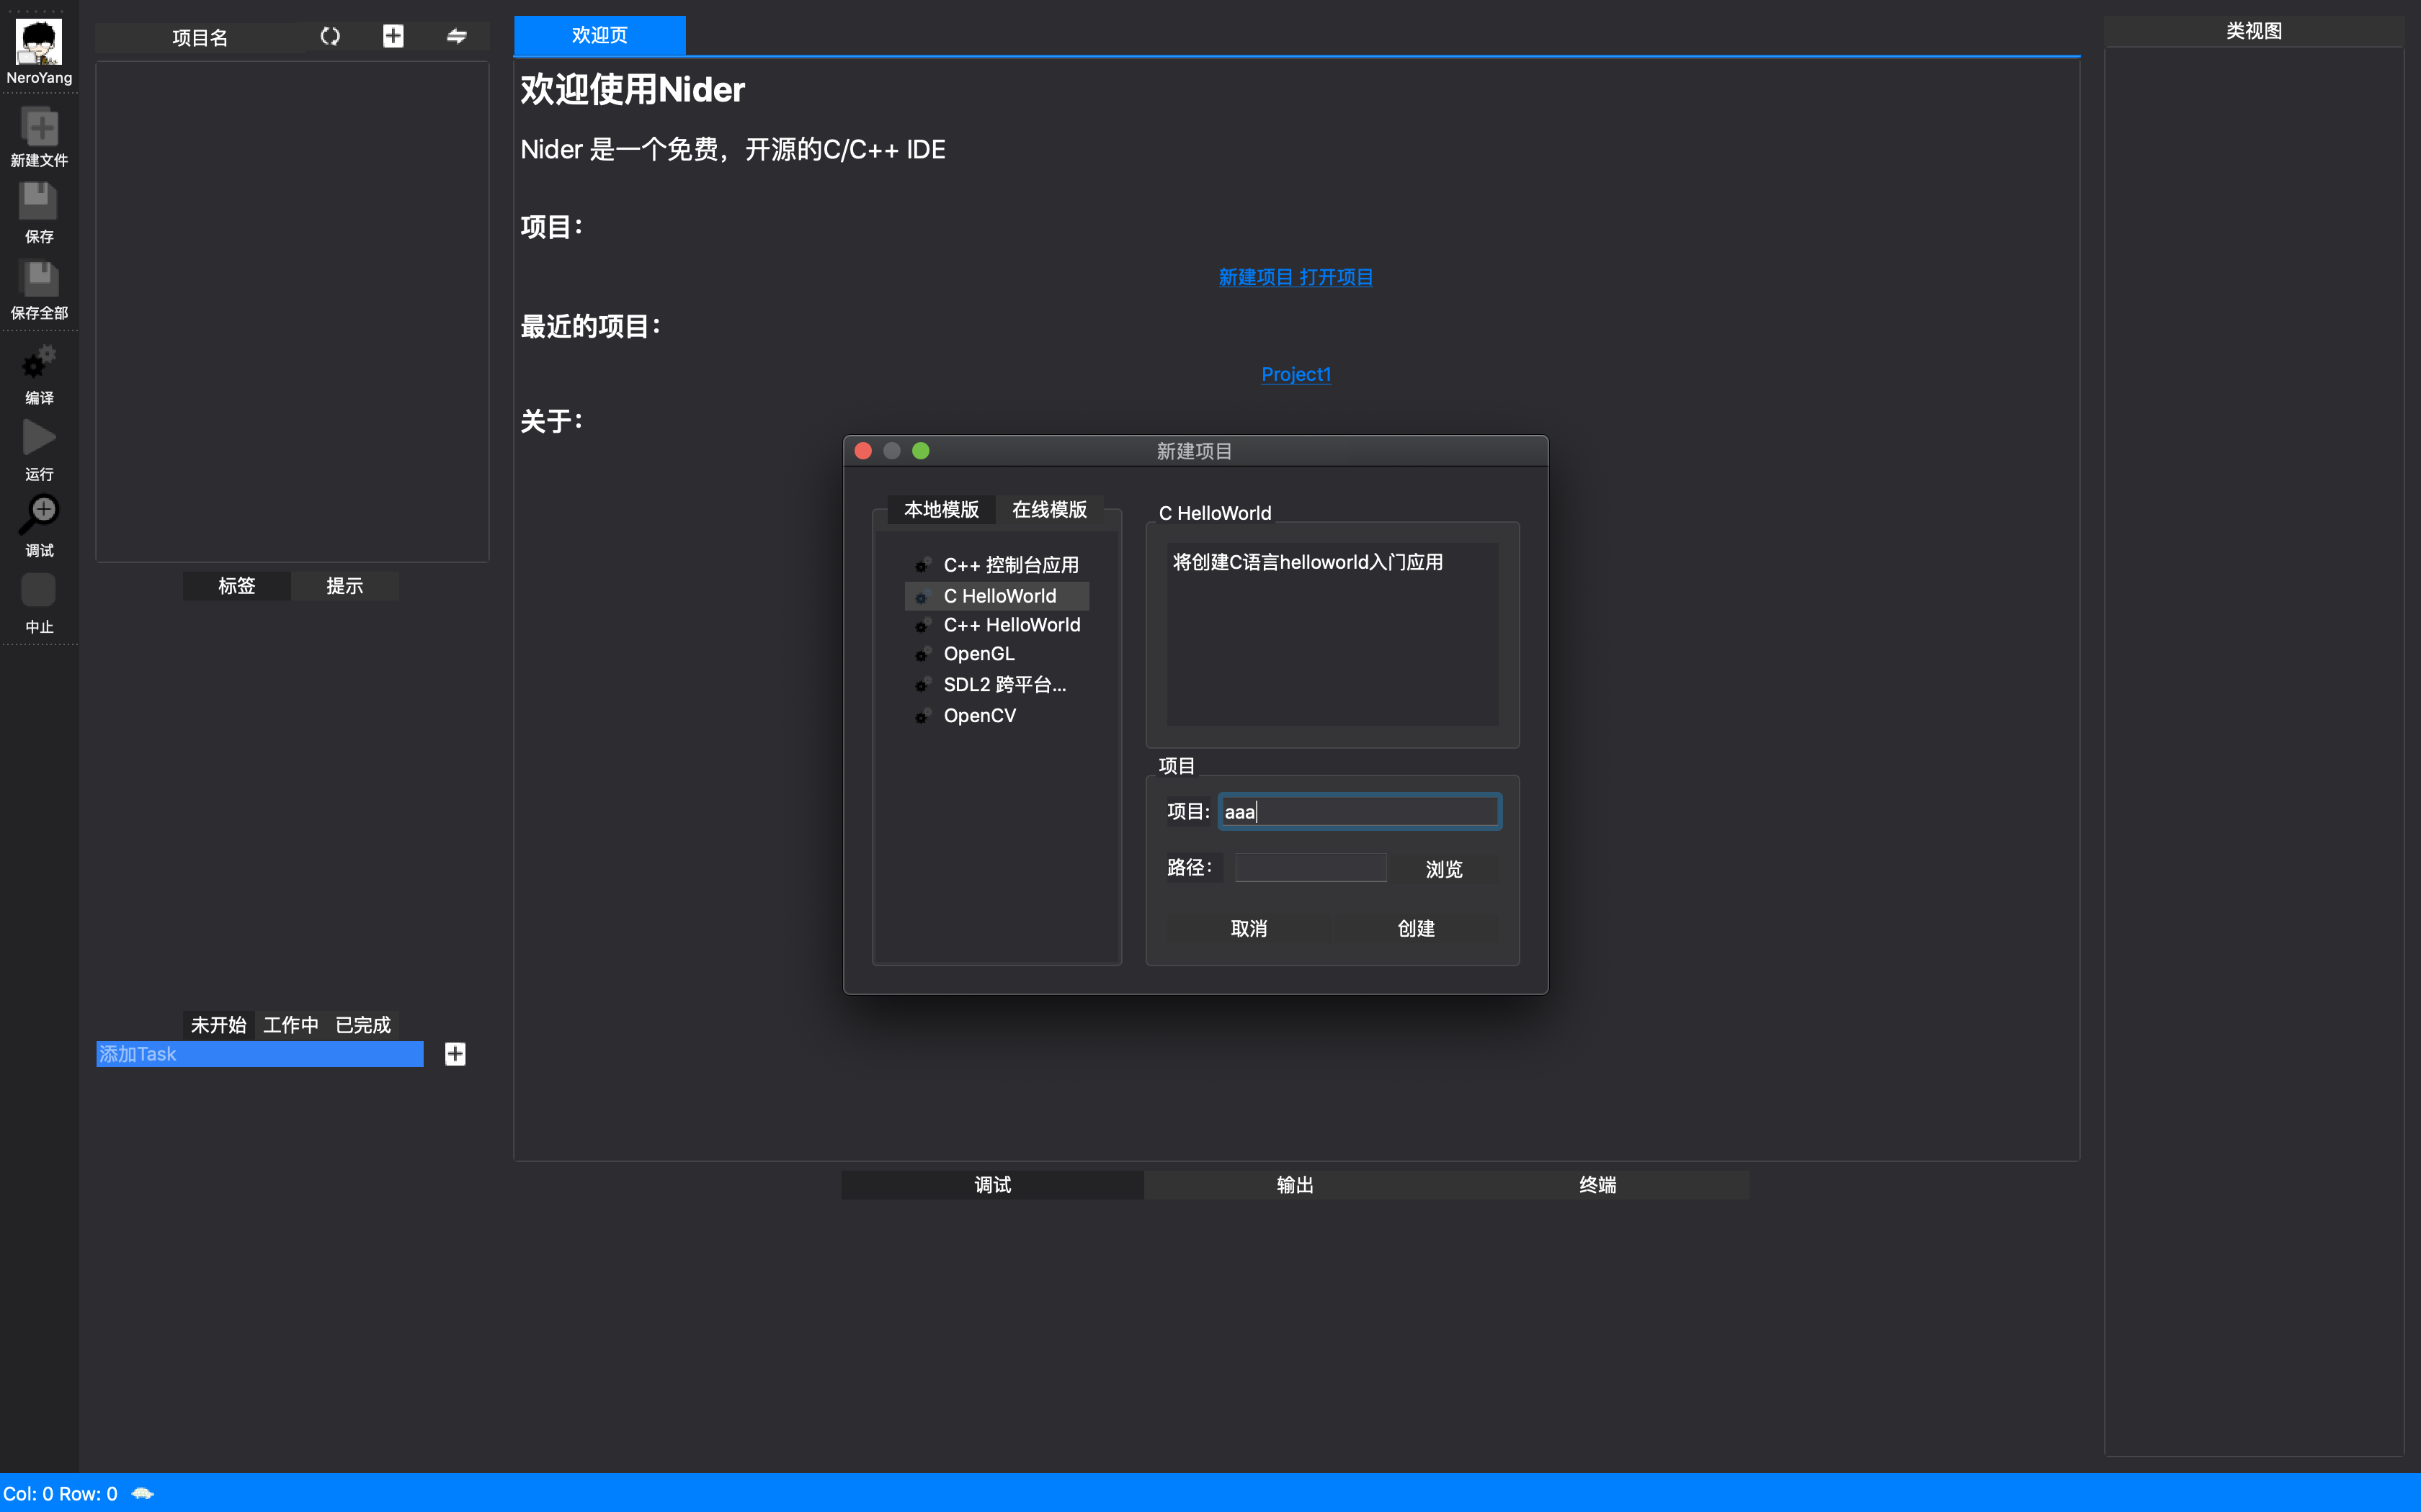
Task: Click the refresh icon beside project name
Action: pos(330,37)
